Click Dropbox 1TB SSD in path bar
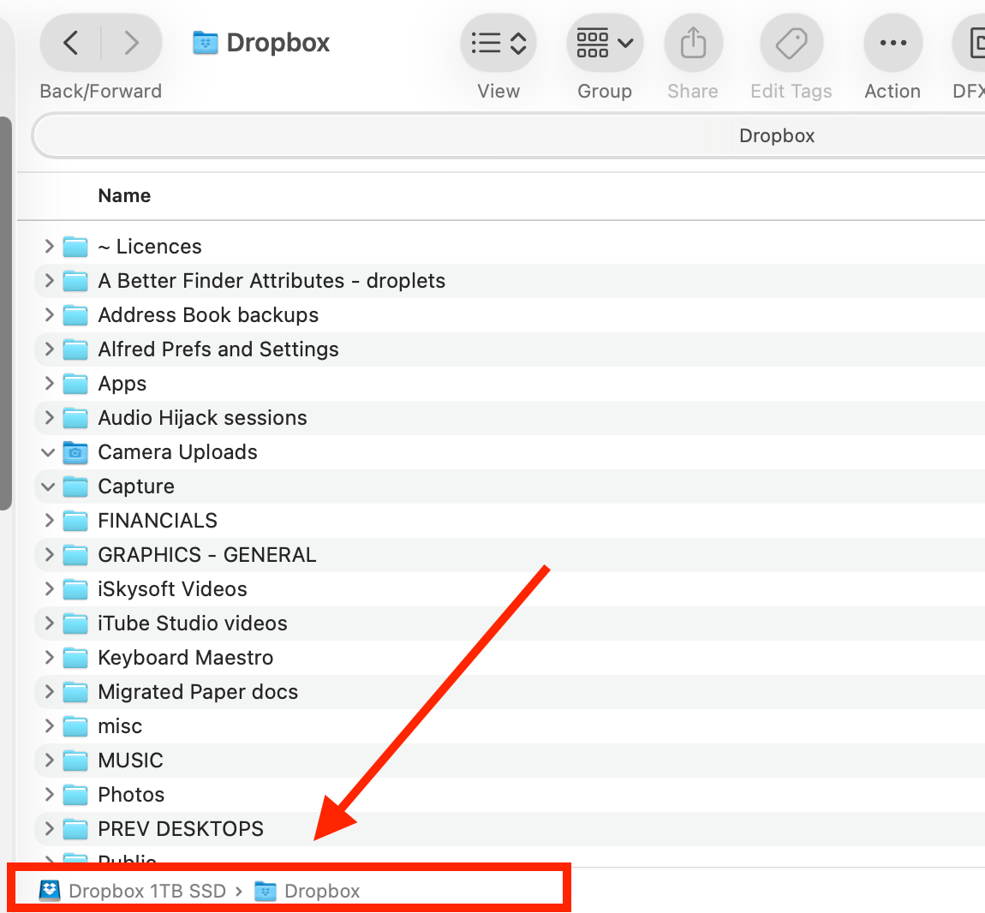 (x=147, y=891)
